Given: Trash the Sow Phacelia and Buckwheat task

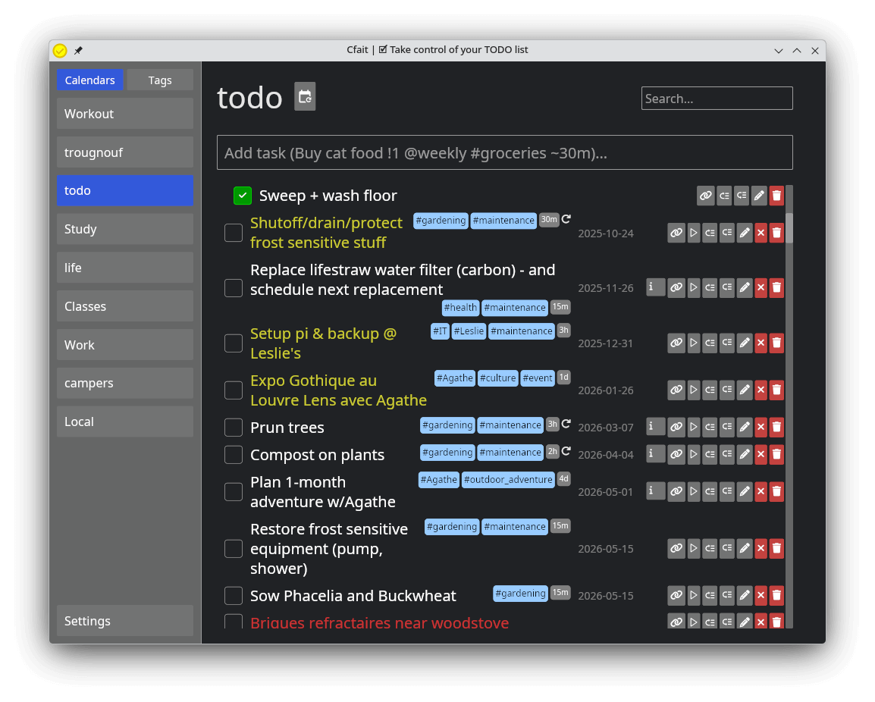Looking at the screenshot, I should pos(776,596).
